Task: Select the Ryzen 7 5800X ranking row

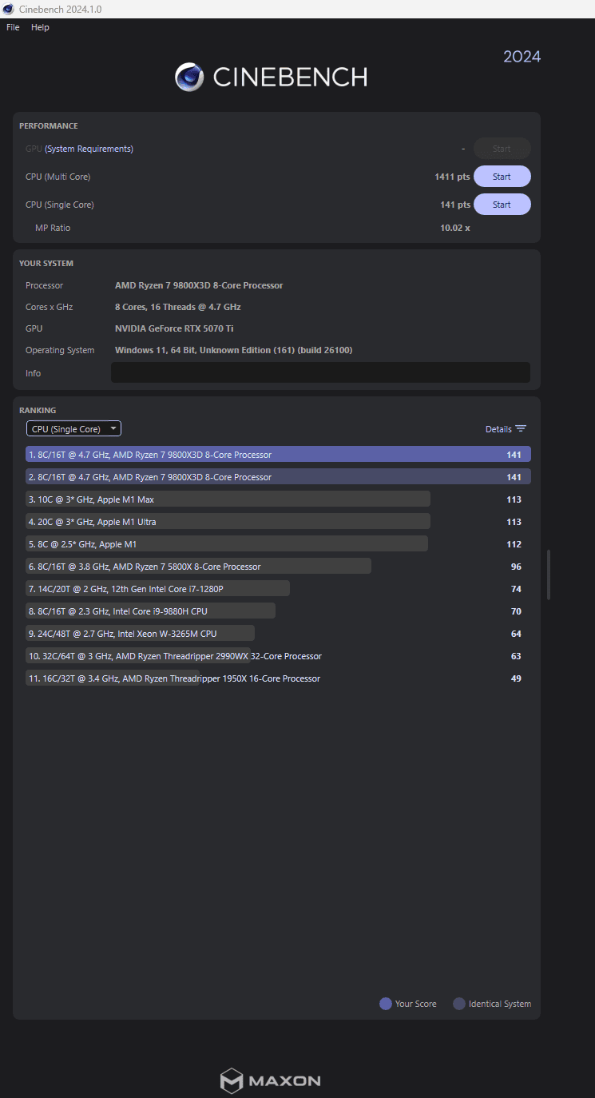Action: (278, 567)
